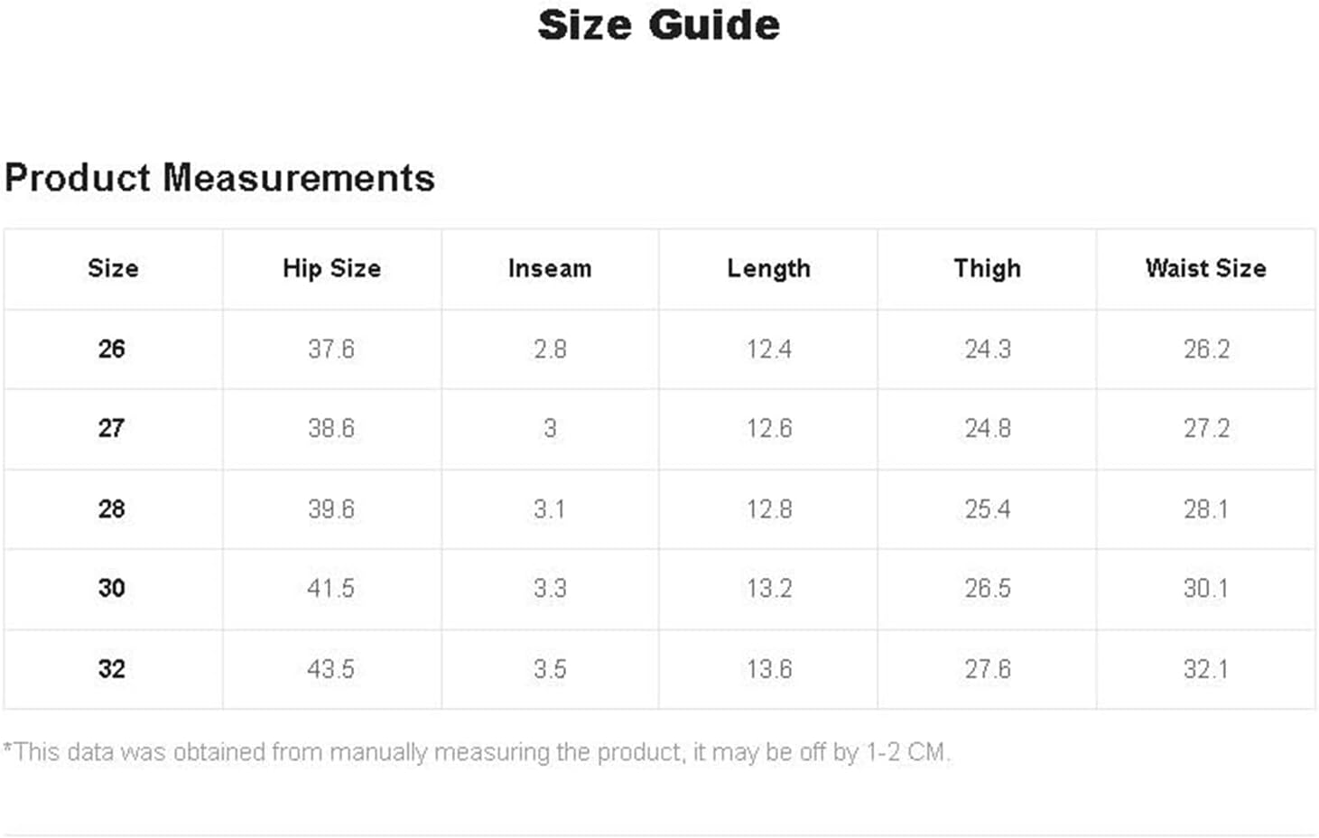1319x838 pixels.
Task: Click the manual measuring disclaimer note
Action: [x=477, y=752]
